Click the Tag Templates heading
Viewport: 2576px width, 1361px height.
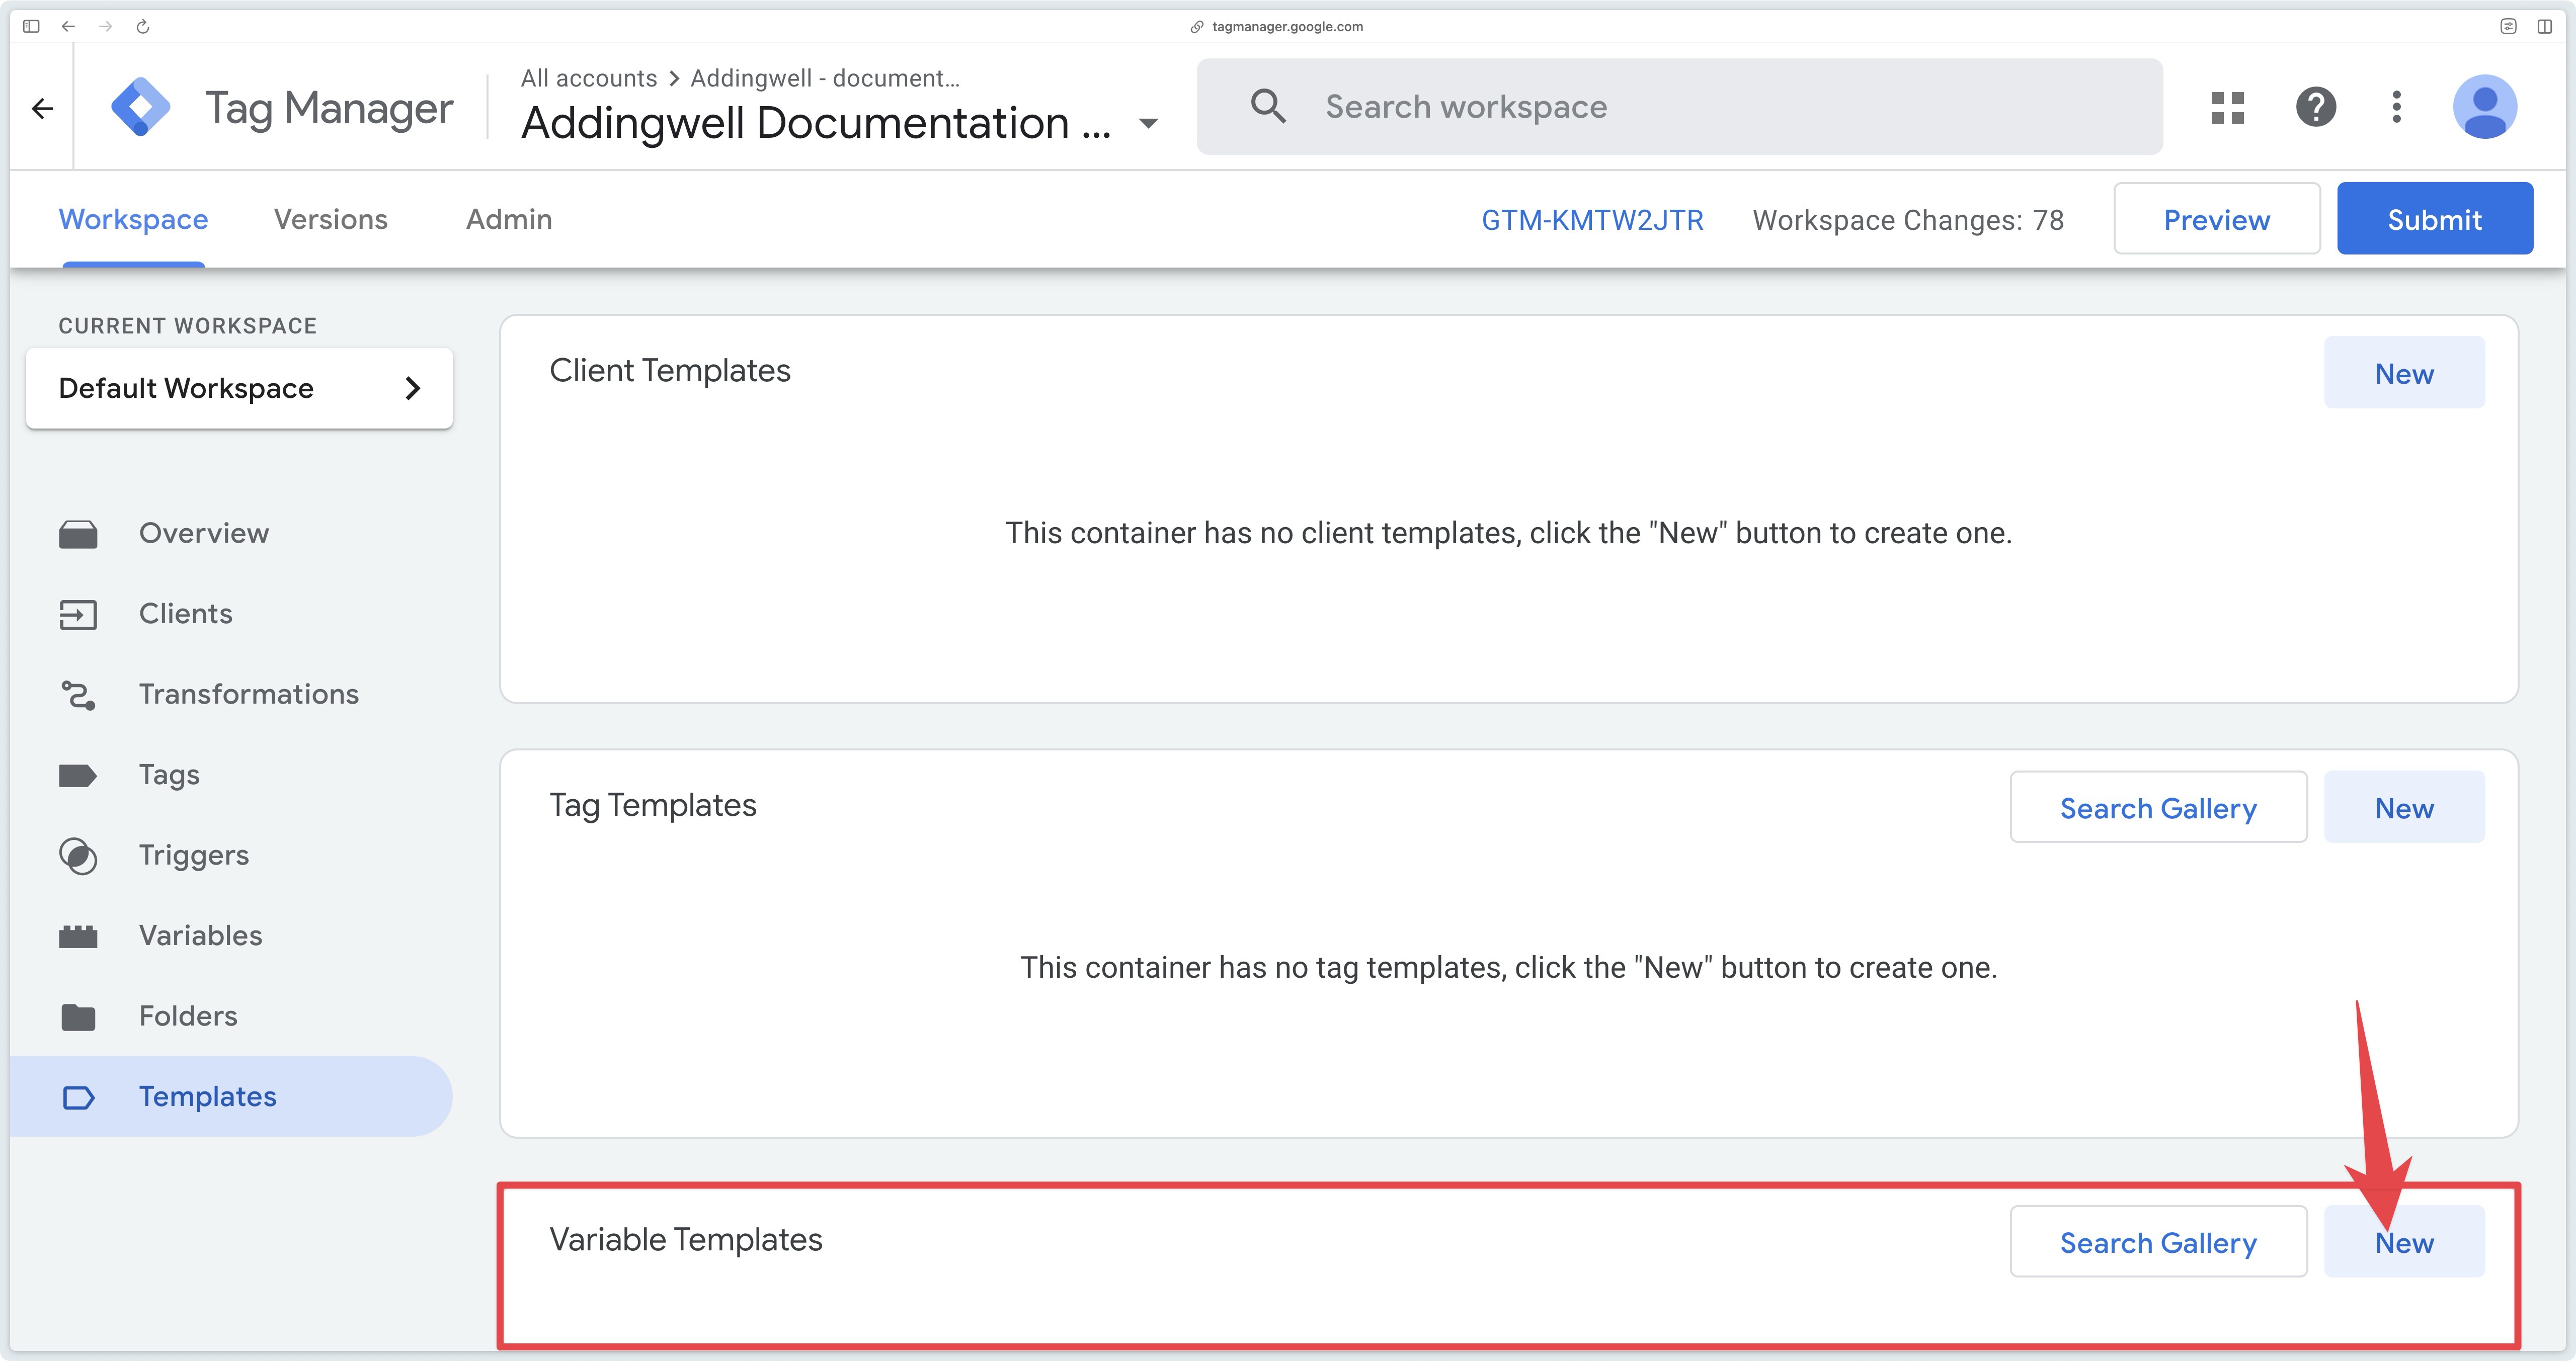[x=653, y=806]
